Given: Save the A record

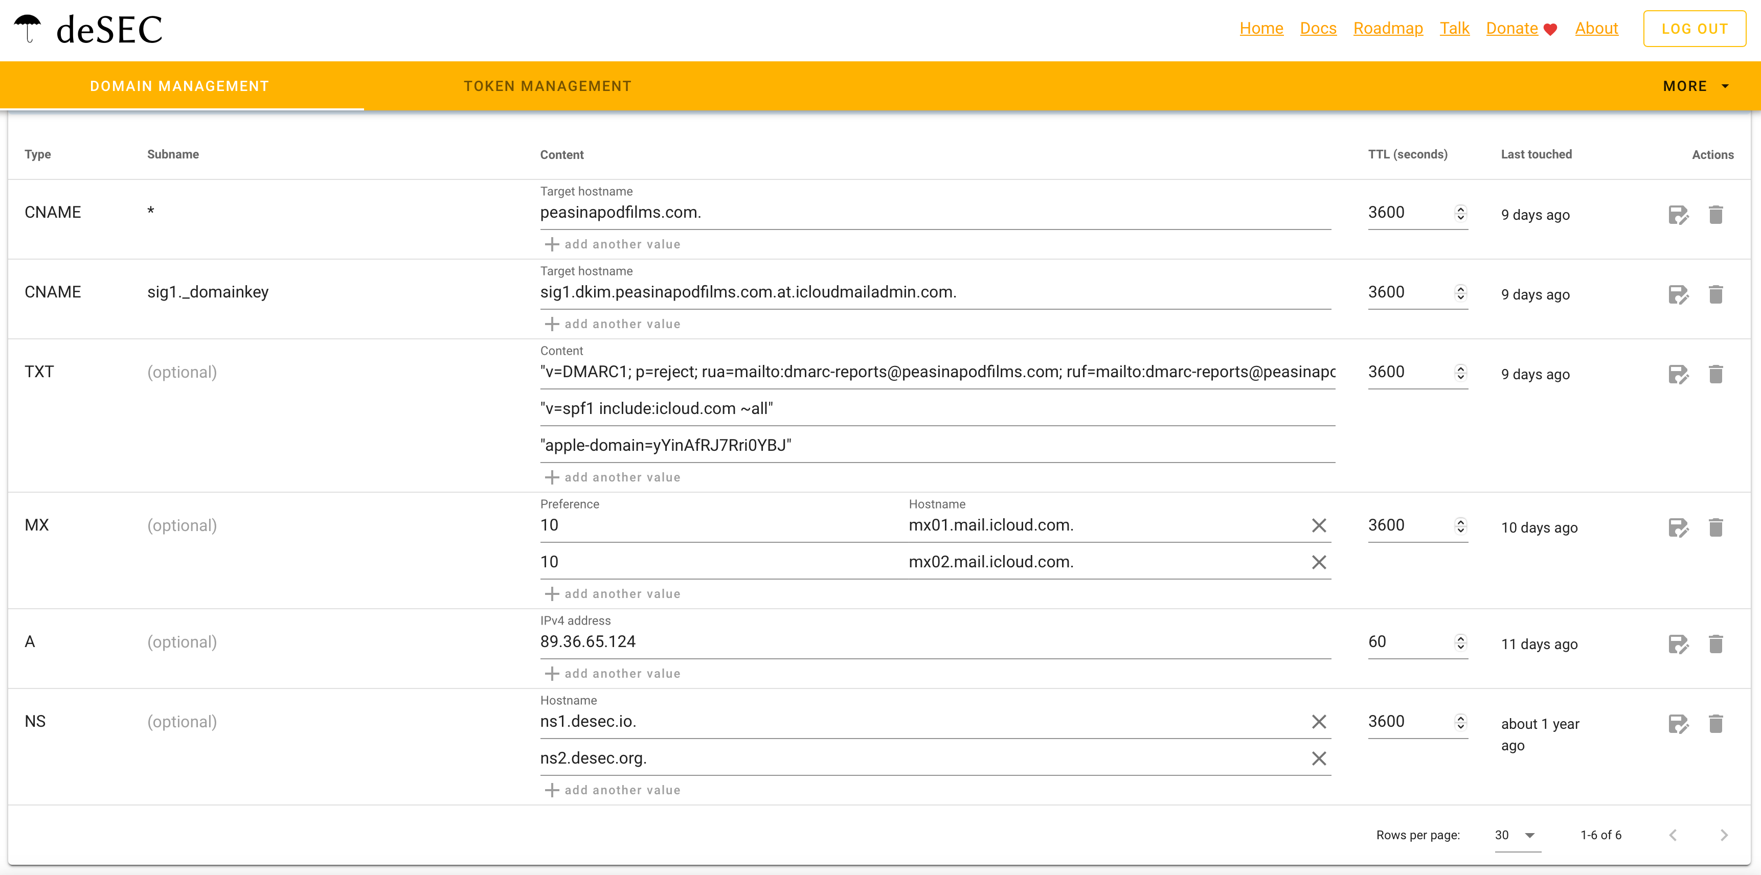Looking at the screenshot, I should (1678, 644).
